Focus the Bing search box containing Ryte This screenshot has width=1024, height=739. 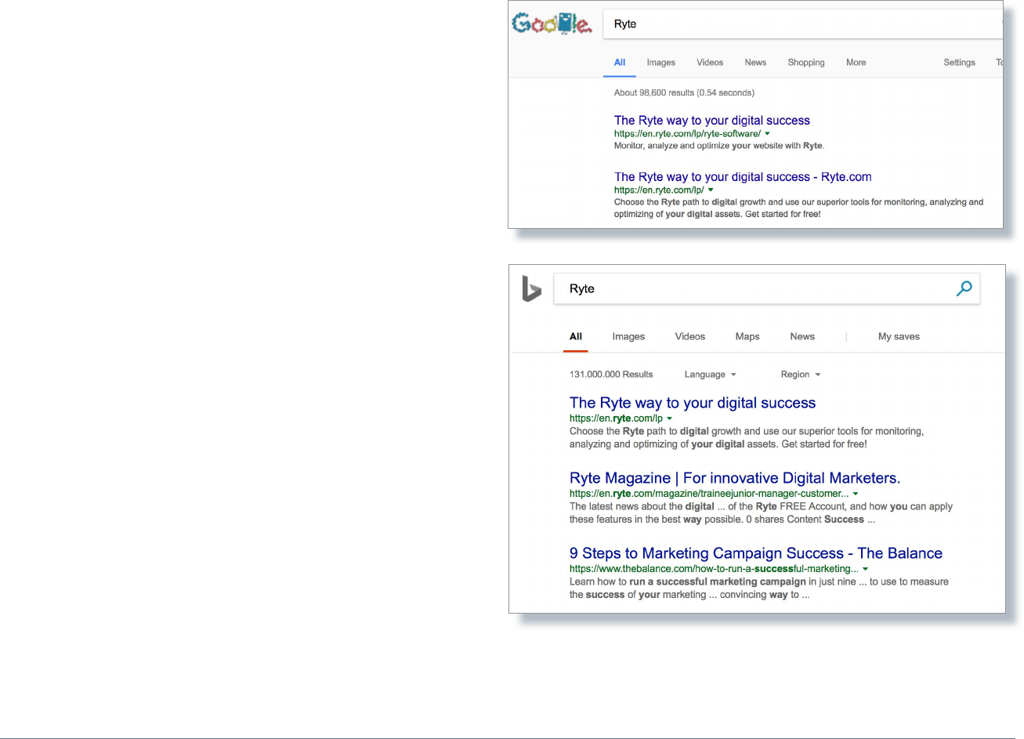pyautogui.click(x=766, y=288)
